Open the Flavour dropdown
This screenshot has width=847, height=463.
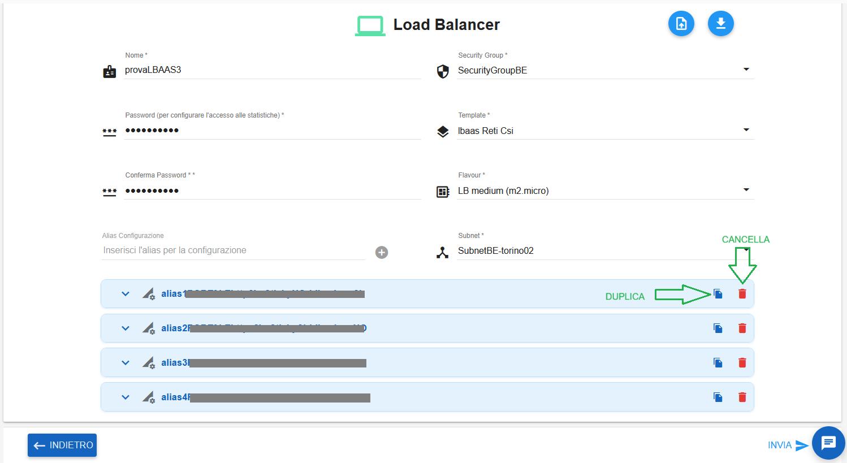click(606, 191)
